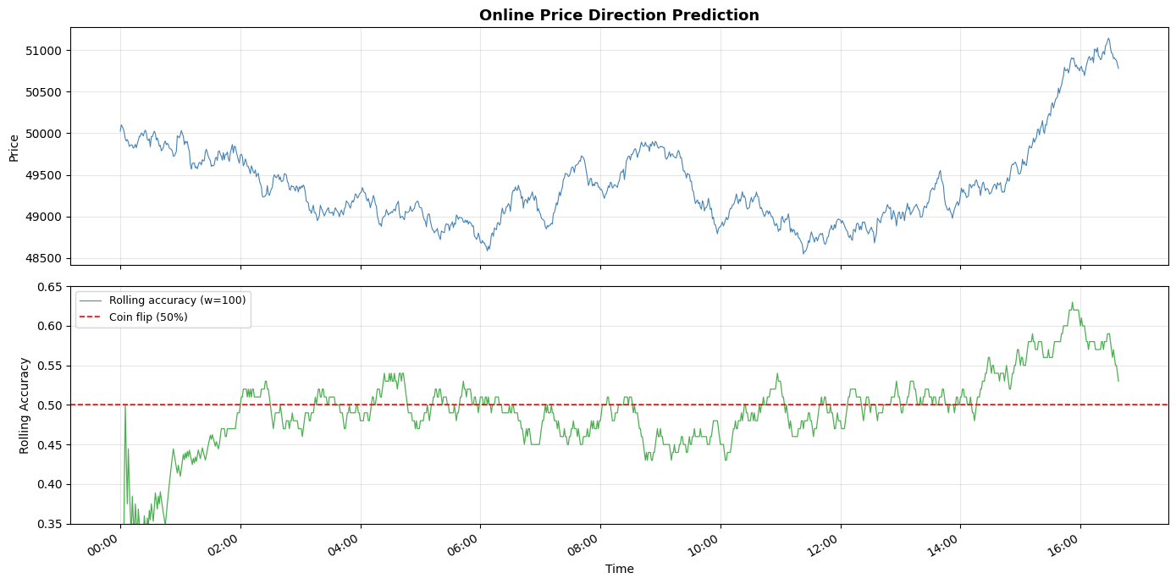This screenshot has width=1176, height=584.
Task: Click the highest peak of the blue price line
Action: click(x=1108, y=38)
